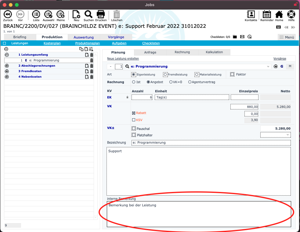
Task: Collapse the Leistungsumfang group
Action: tap(7, 55)
